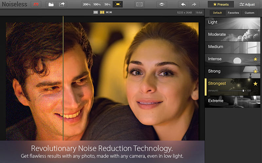Screen dimensions: 262x163
Task: Set zoom to 50%
Action: pyautogui.click(x=107, y=4)
